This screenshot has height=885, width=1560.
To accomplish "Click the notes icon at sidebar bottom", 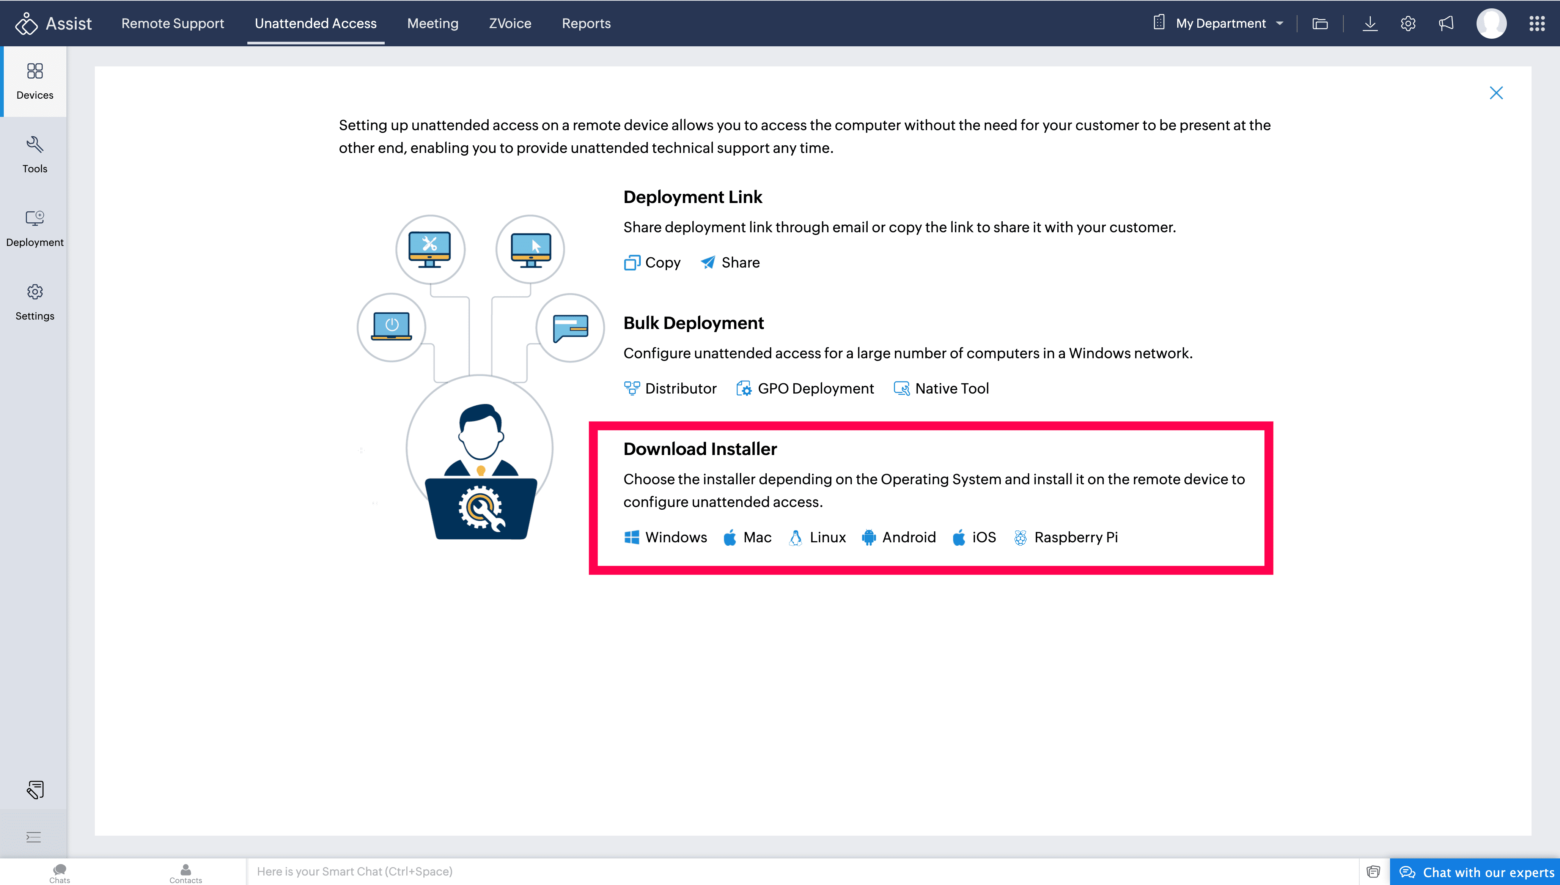I will 35,790.
